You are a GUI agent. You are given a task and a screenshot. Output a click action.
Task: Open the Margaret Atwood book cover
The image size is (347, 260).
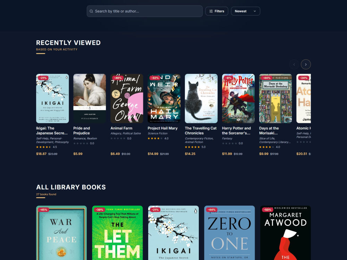(x=286, y=233)
